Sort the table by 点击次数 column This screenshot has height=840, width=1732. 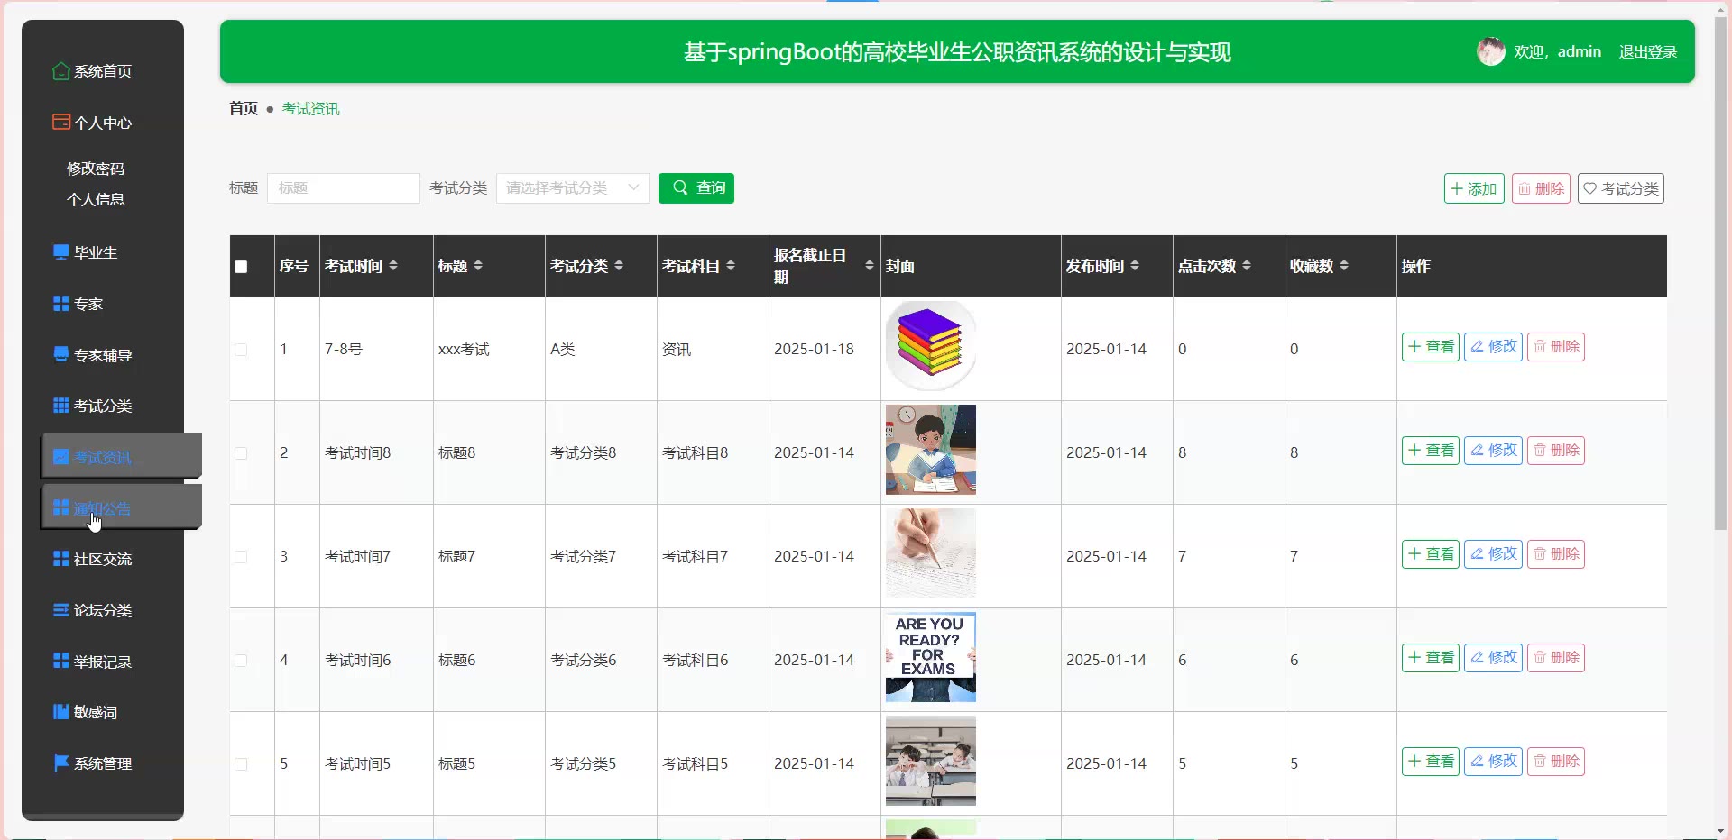tap(1247, 266)
